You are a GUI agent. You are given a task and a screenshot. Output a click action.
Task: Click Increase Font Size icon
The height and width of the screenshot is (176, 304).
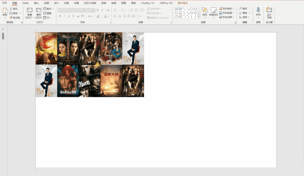98,10
